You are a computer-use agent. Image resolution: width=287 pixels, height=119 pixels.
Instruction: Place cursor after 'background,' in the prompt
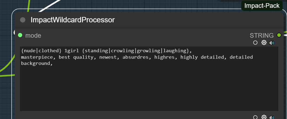(x=53, y=64)
